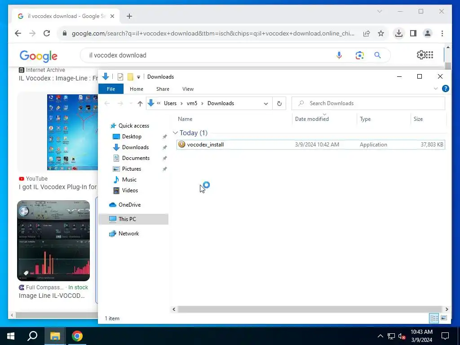Select OneDrive in navigation pane

tap(129, 205)
